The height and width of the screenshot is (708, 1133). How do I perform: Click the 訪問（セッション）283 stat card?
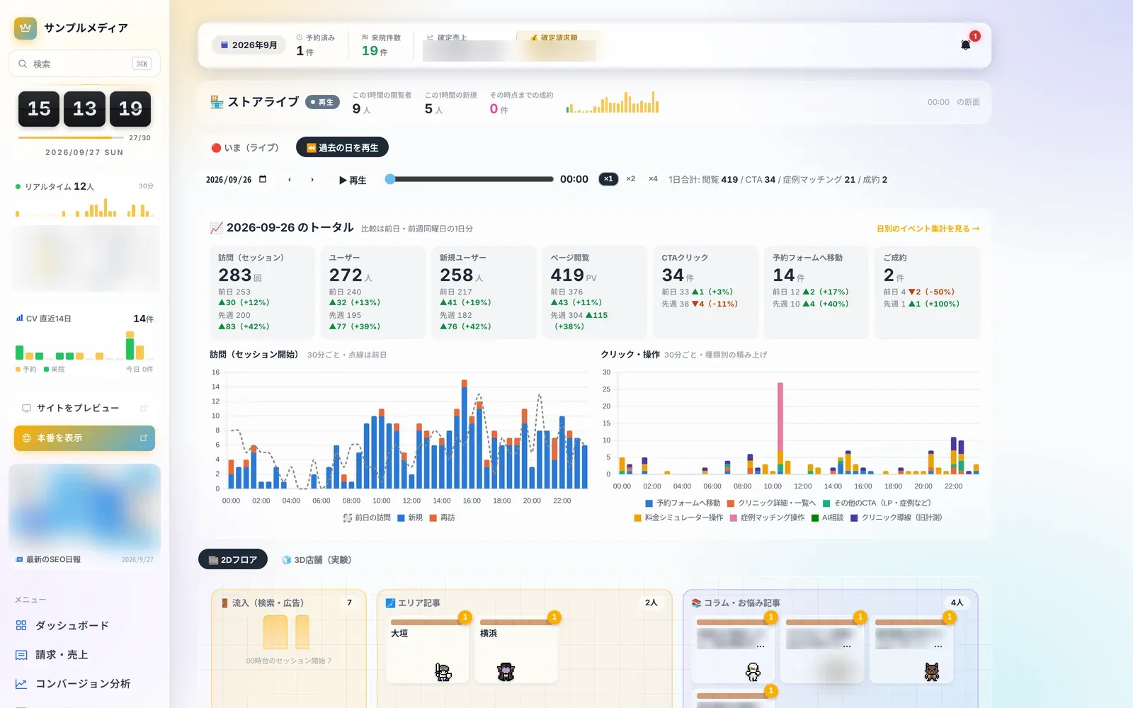click(x=262, y=292)
